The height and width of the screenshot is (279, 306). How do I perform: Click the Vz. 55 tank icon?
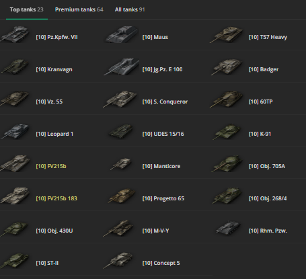[x=15, y=99]
